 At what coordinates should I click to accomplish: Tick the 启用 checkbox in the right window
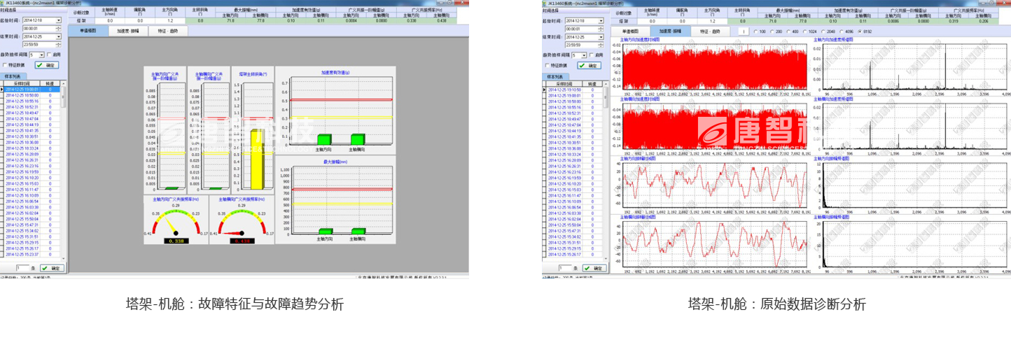coord(591,55)
